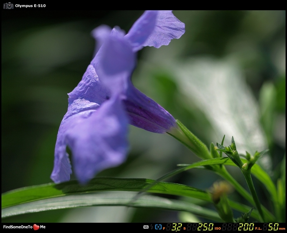Click the WB white balance icon
This screenshot has height=233, width=287.
click(146, 227)
